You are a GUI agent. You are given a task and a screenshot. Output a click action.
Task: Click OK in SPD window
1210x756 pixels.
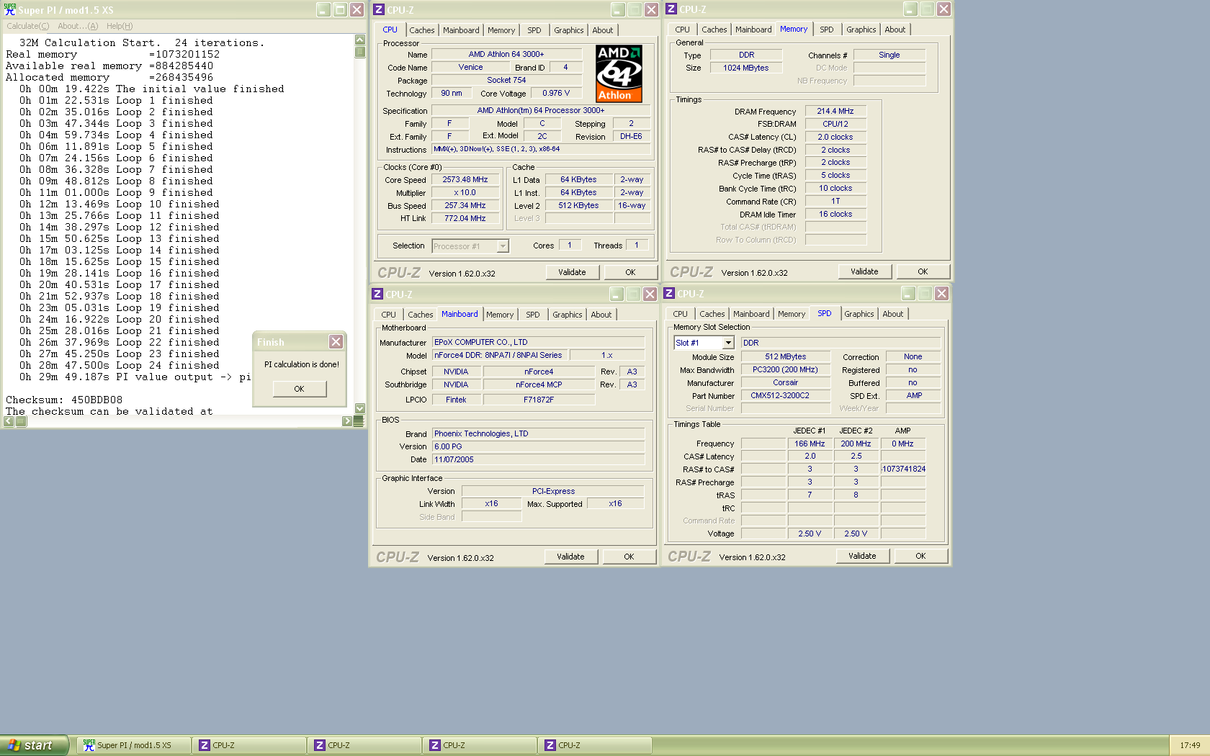click(x=920, y=556)
